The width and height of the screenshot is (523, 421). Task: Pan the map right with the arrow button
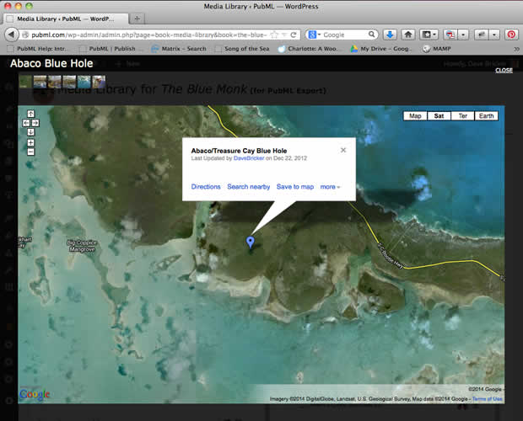[x=36, y=123]
